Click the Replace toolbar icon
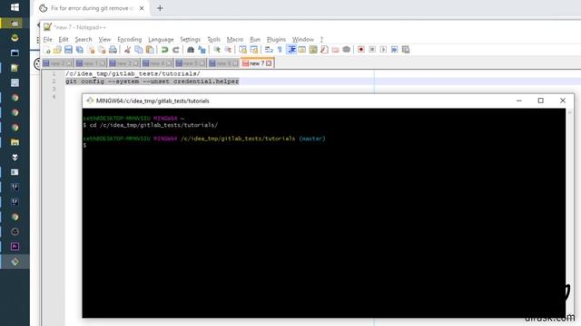 [202, 50]
